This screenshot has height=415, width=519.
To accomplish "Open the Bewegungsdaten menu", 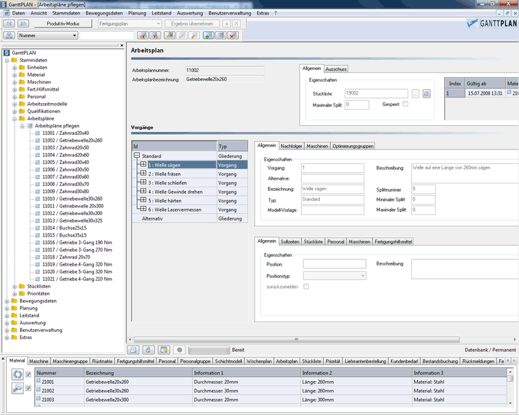I will (x=104, y=13).
